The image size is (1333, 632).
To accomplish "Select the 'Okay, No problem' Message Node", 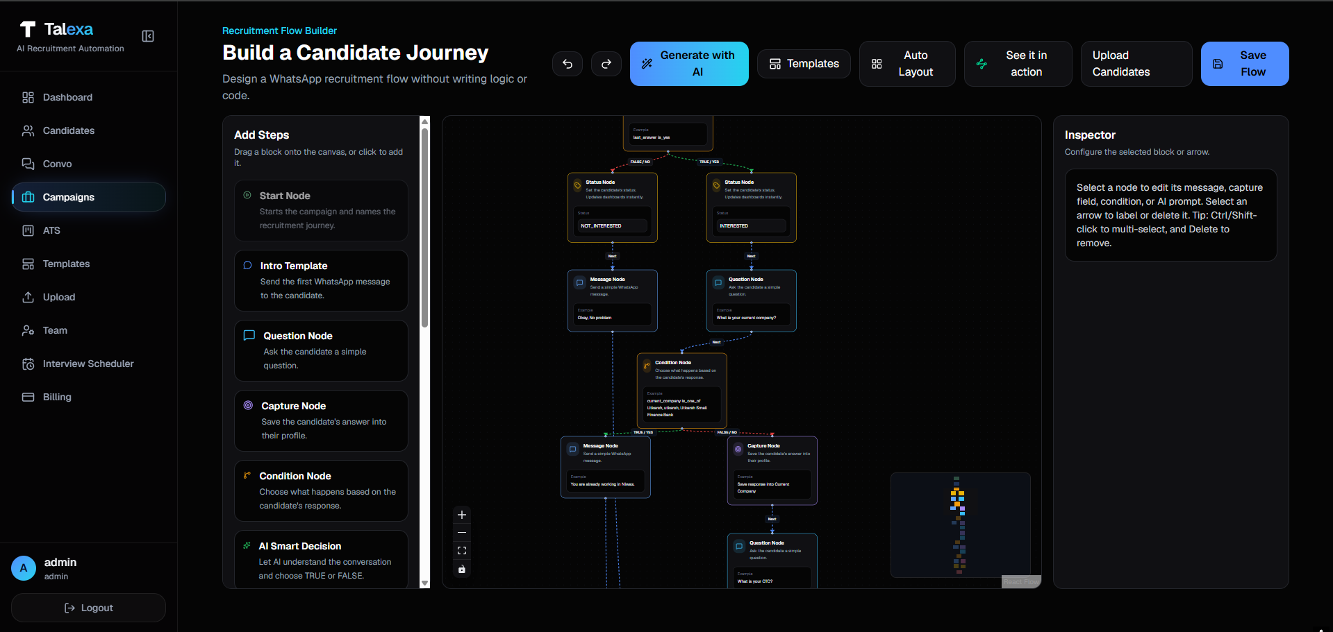I will click(613, 300).
